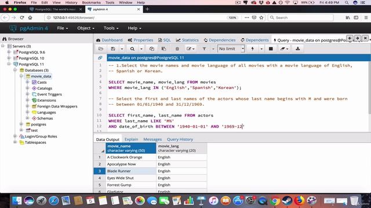Expand the postgres database node
This screenshot has height=208, width=371.
click(x=21, y=124)
